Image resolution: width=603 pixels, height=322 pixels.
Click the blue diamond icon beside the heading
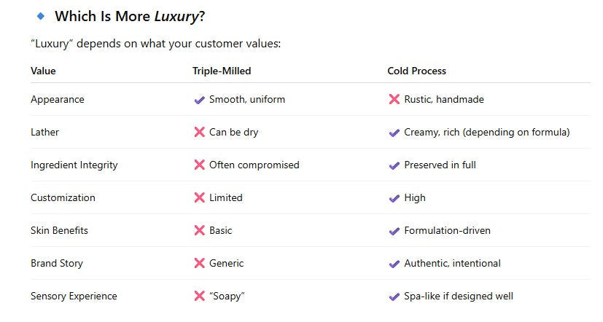click(x=40, y=15)
